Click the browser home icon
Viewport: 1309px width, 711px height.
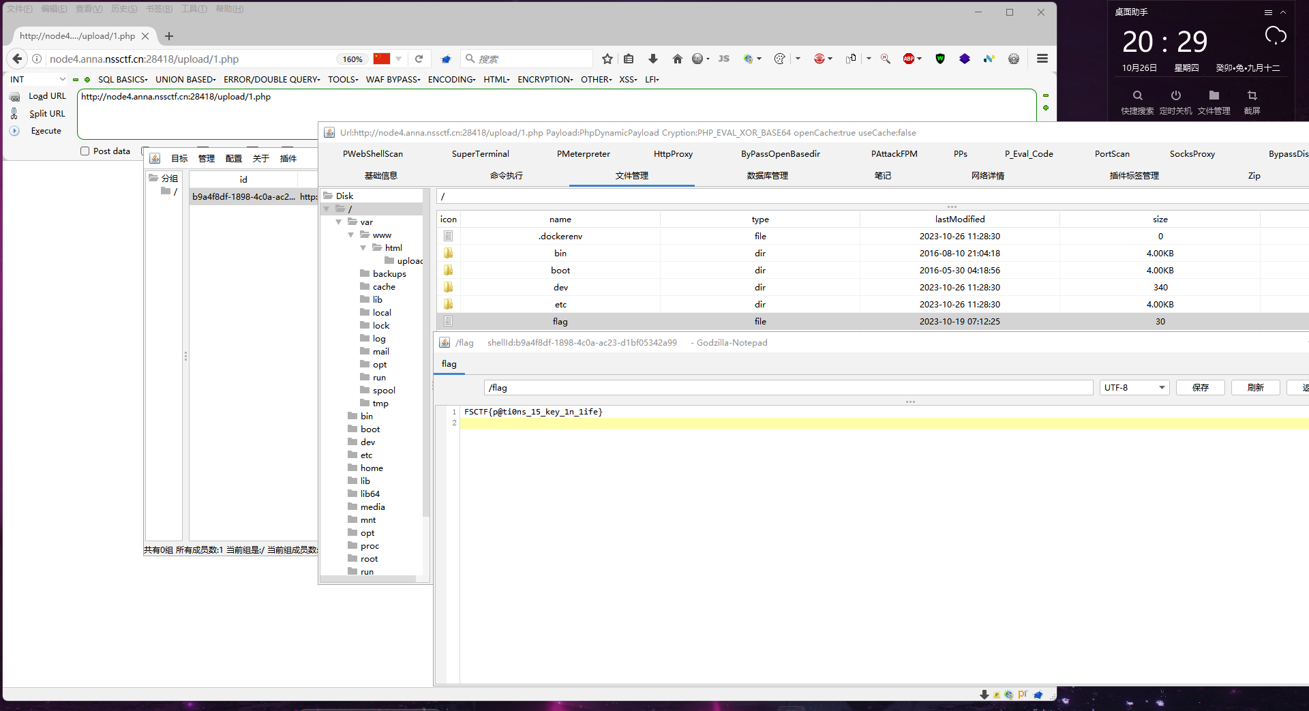pyautogui.click(x=678, y=59)
